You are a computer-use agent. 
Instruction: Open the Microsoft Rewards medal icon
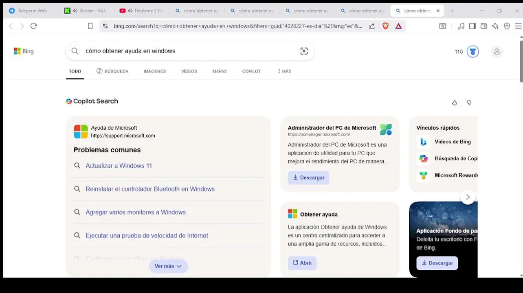(x=472, y=52)
